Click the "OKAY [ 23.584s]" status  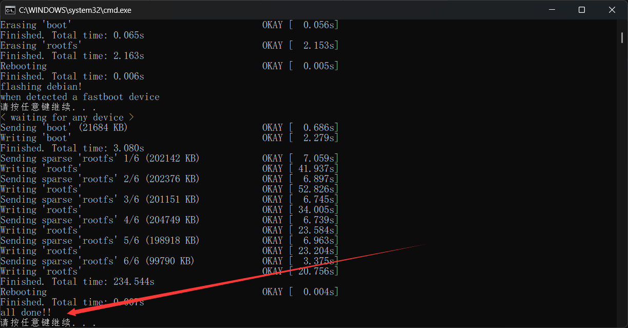(x=300, y=230)
